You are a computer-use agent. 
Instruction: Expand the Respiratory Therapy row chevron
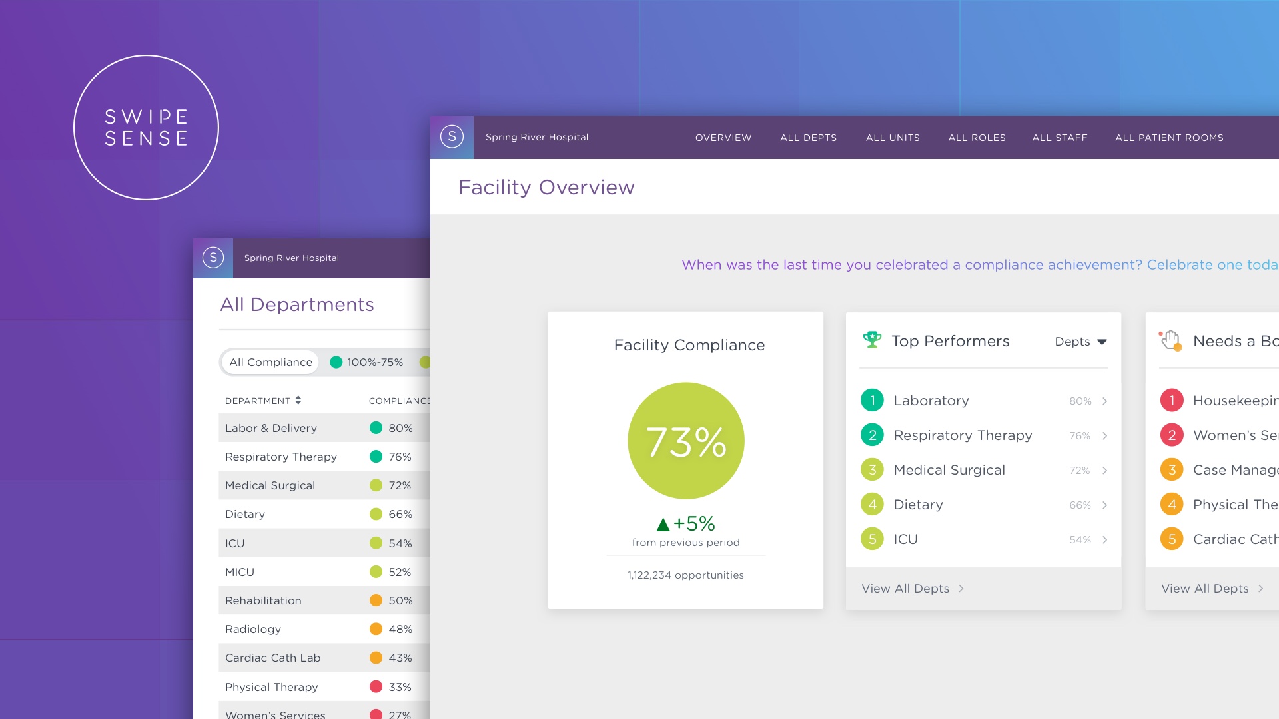[1104, 436]
